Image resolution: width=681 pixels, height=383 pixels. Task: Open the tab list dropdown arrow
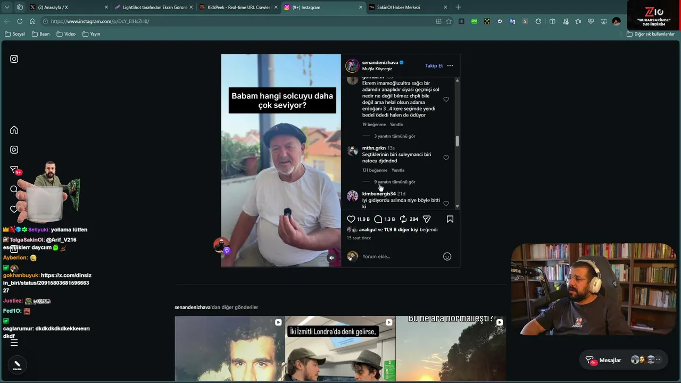coord(7,7)
